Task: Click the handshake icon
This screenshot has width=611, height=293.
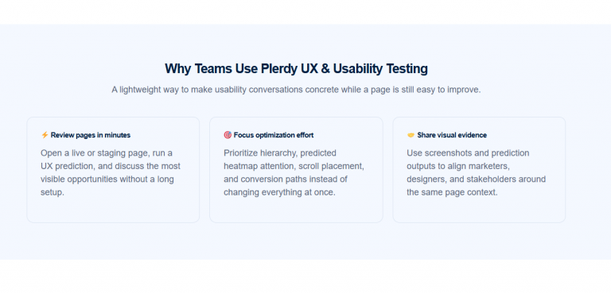Action: 411,135
